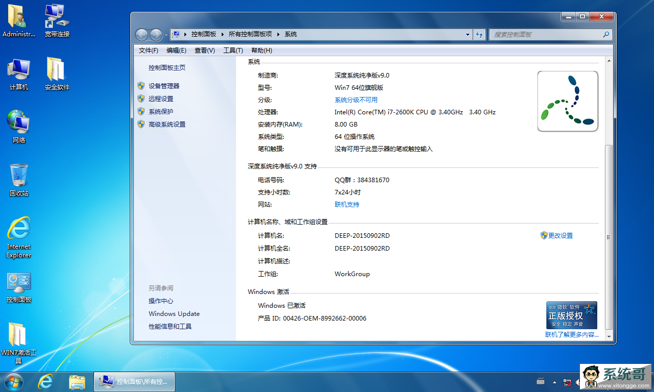
Task: Click 控制面板 in the address bar
Action: click(x=204, y=34)
